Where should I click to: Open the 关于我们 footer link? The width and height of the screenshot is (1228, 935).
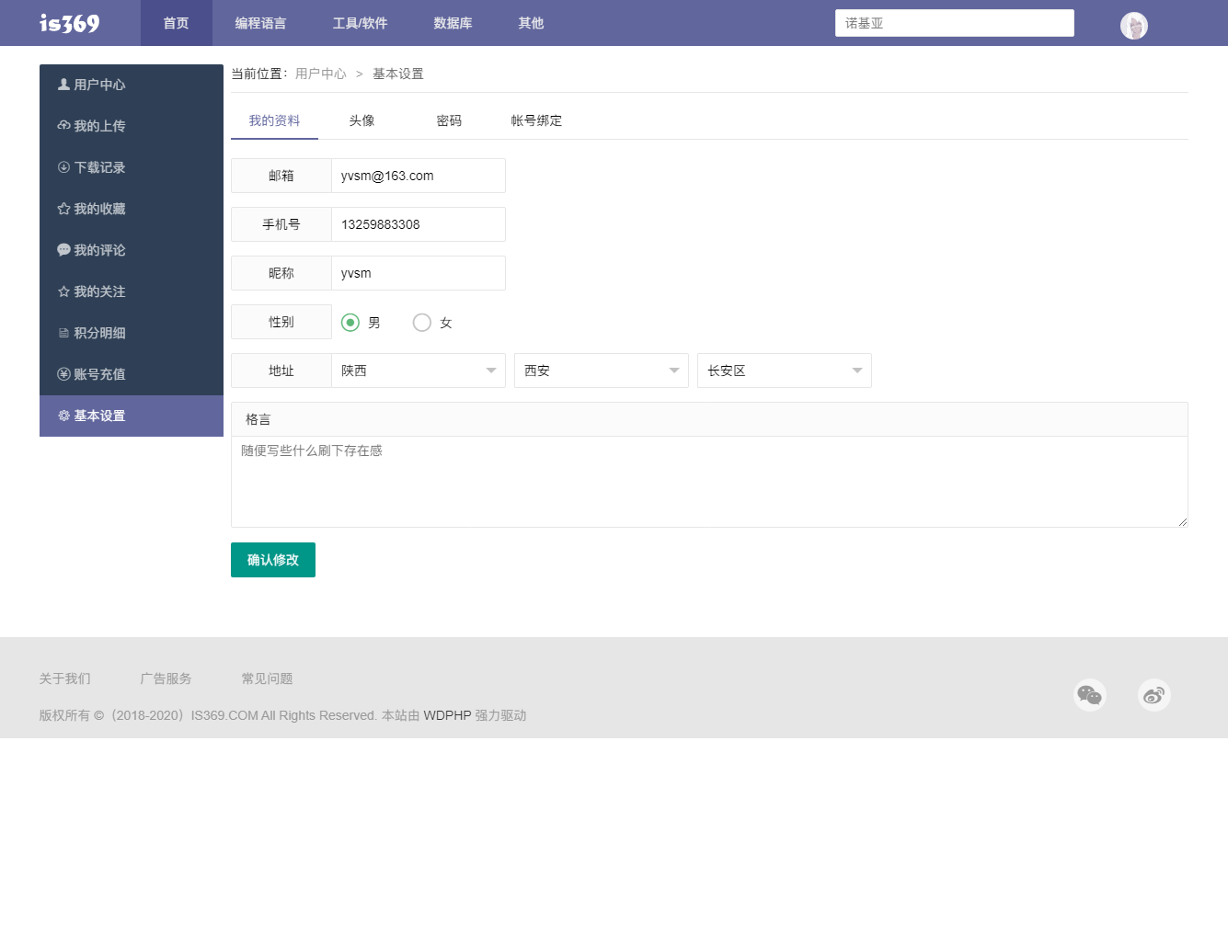[x=64, y=678]
